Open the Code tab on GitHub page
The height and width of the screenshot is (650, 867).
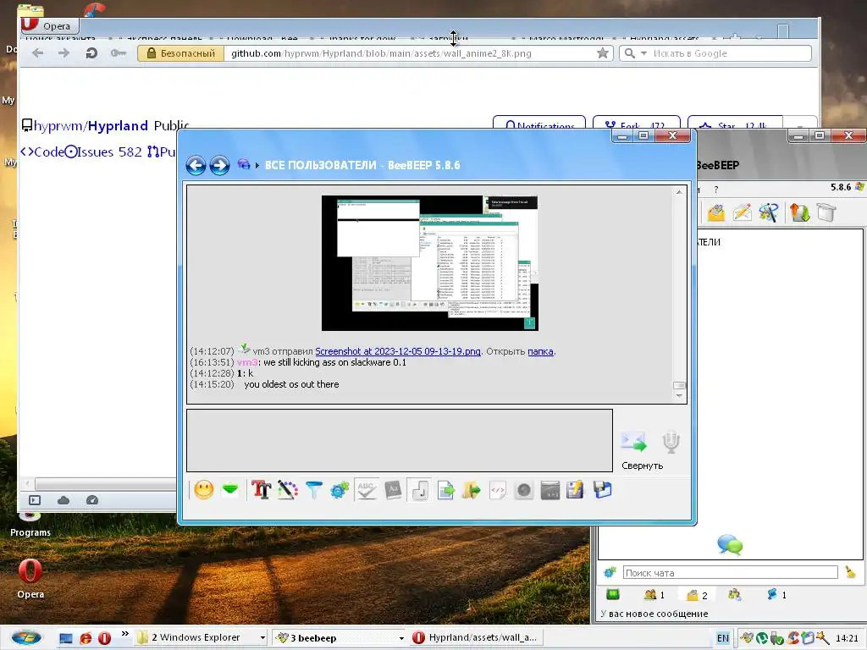coord(42,152)
